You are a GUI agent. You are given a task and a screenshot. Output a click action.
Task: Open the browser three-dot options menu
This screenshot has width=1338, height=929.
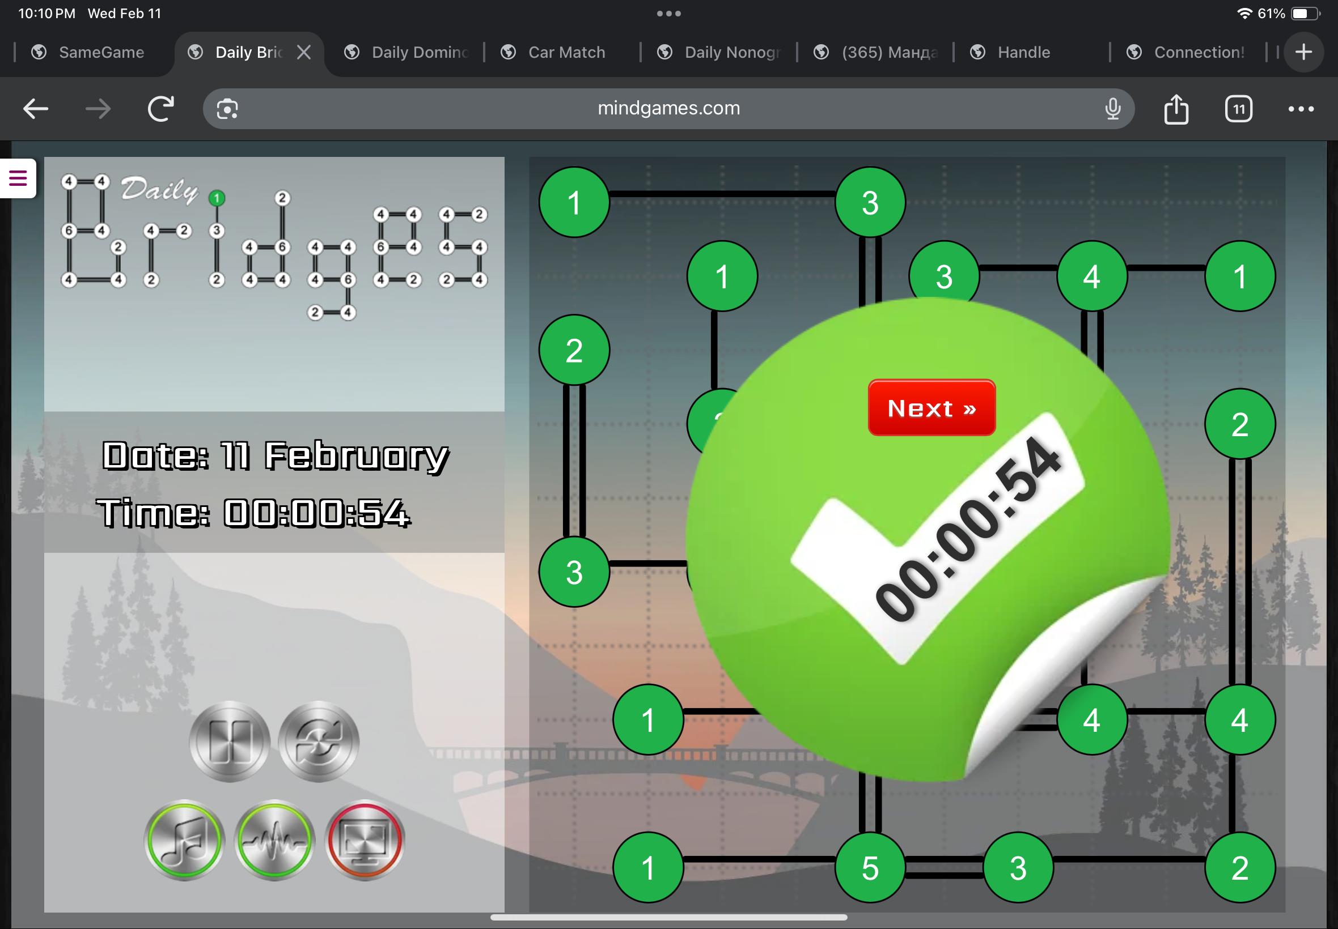tap(1300, 109)
